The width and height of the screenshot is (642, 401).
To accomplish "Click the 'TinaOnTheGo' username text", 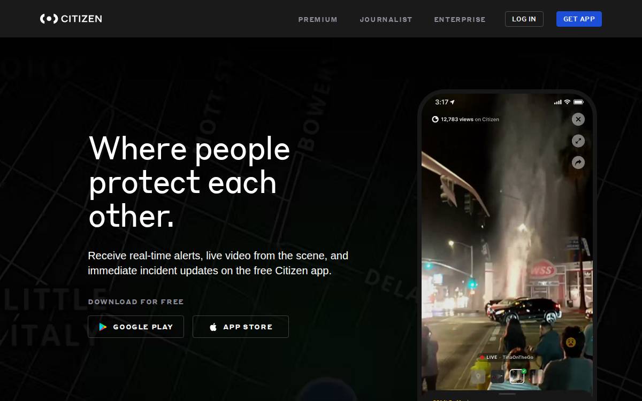I will pos(518,357).
